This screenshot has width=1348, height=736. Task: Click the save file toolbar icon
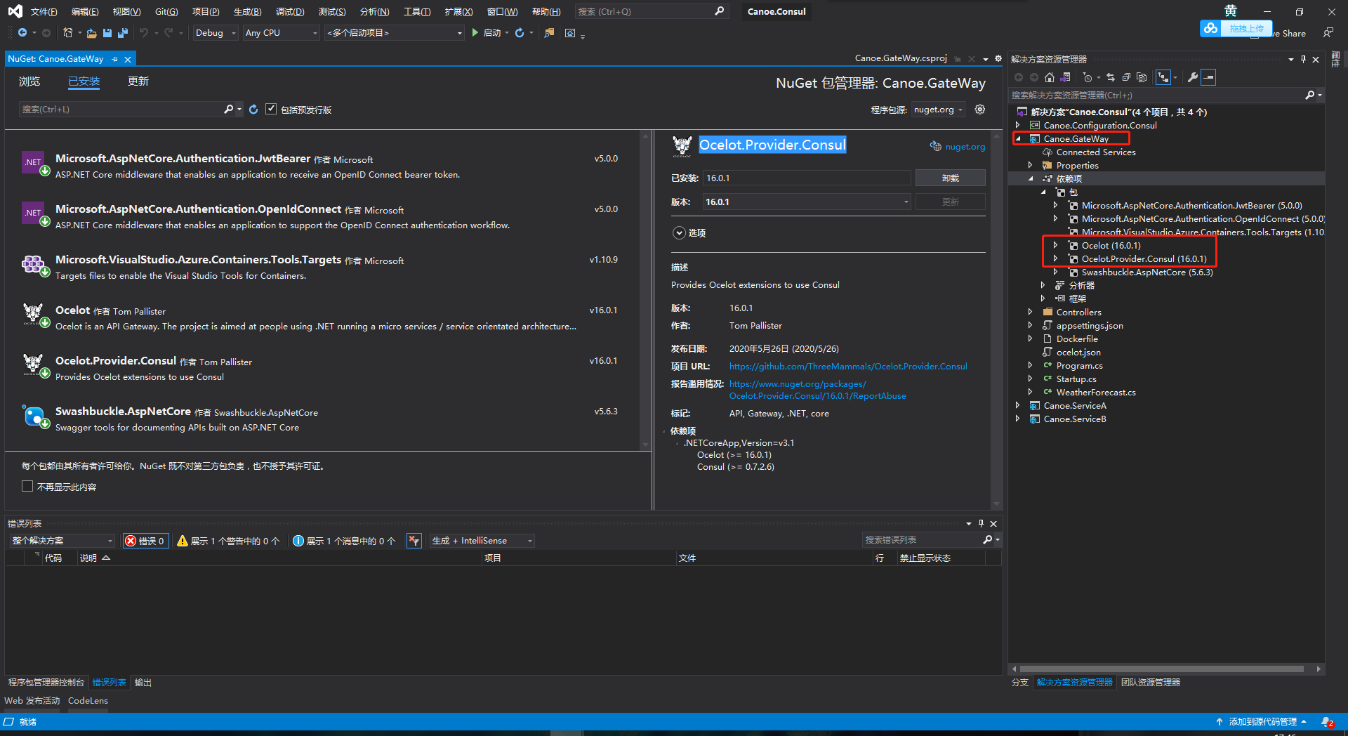[x=107, y=33]
